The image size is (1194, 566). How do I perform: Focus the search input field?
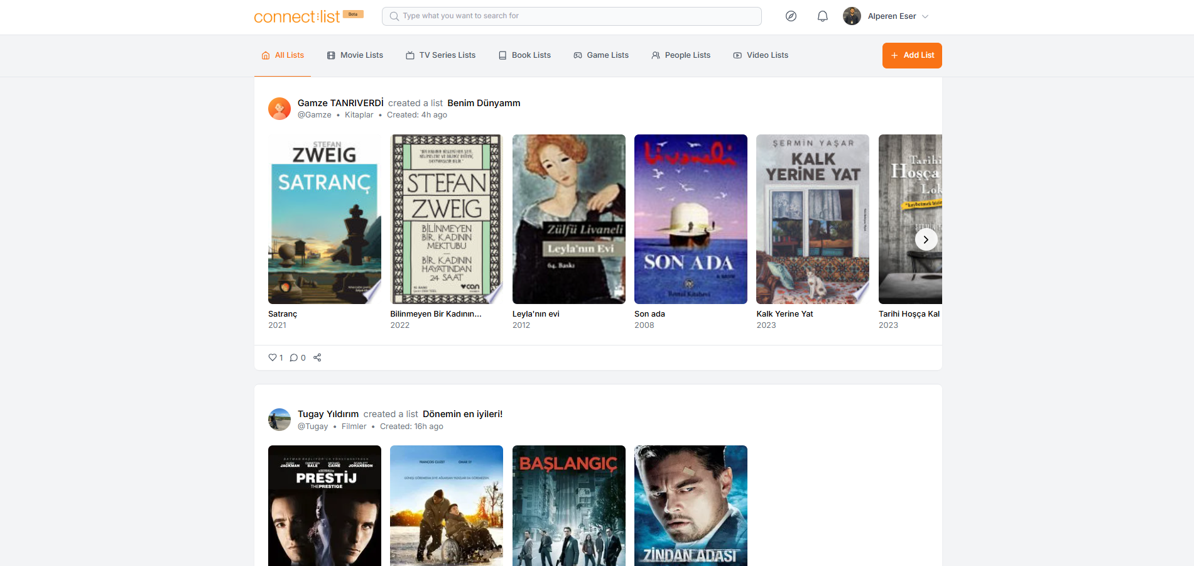[x=572, y=16]
